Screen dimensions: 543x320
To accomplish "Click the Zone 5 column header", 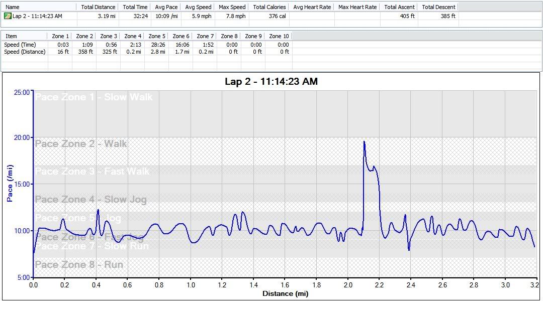I will 157,36.
